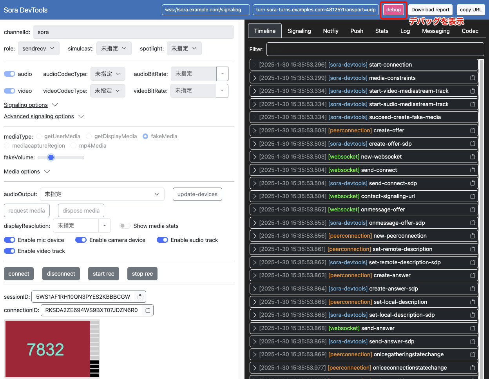Click the connect button

coord(18,273)
